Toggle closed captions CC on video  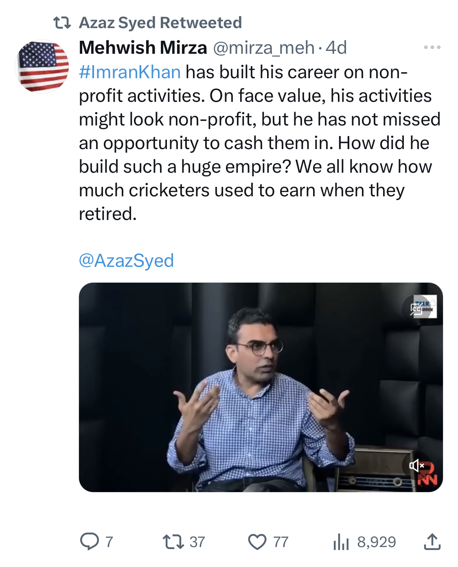coord(416,310)
